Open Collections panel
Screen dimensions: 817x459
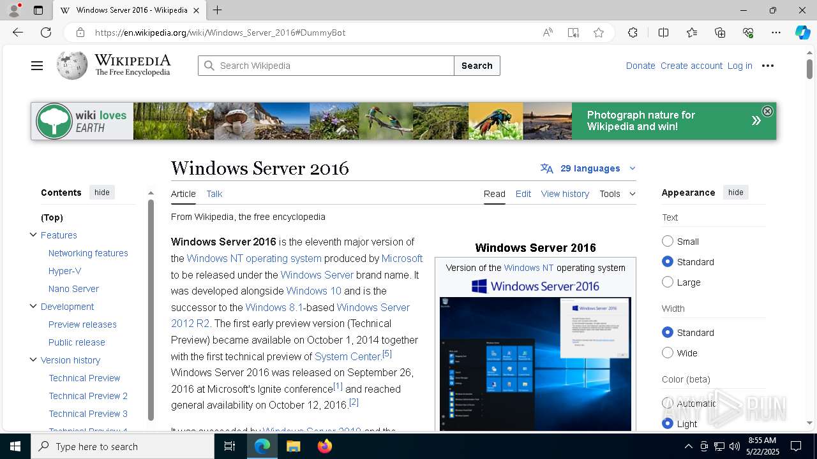click(x=720, y=33)
